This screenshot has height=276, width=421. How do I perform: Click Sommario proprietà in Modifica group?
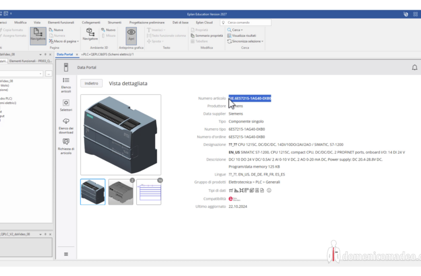[x=207, y=35]
